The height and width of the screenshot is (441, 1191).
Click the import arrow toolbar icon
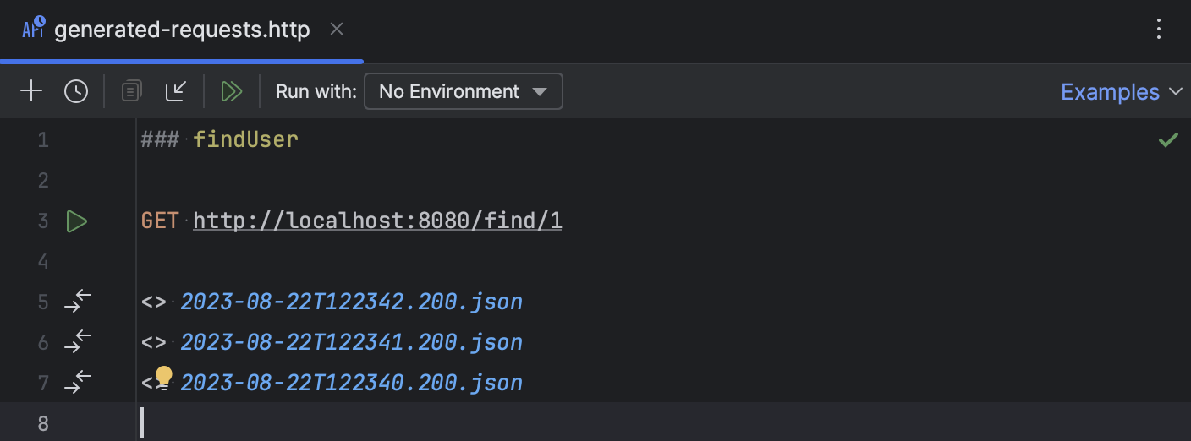176,91
